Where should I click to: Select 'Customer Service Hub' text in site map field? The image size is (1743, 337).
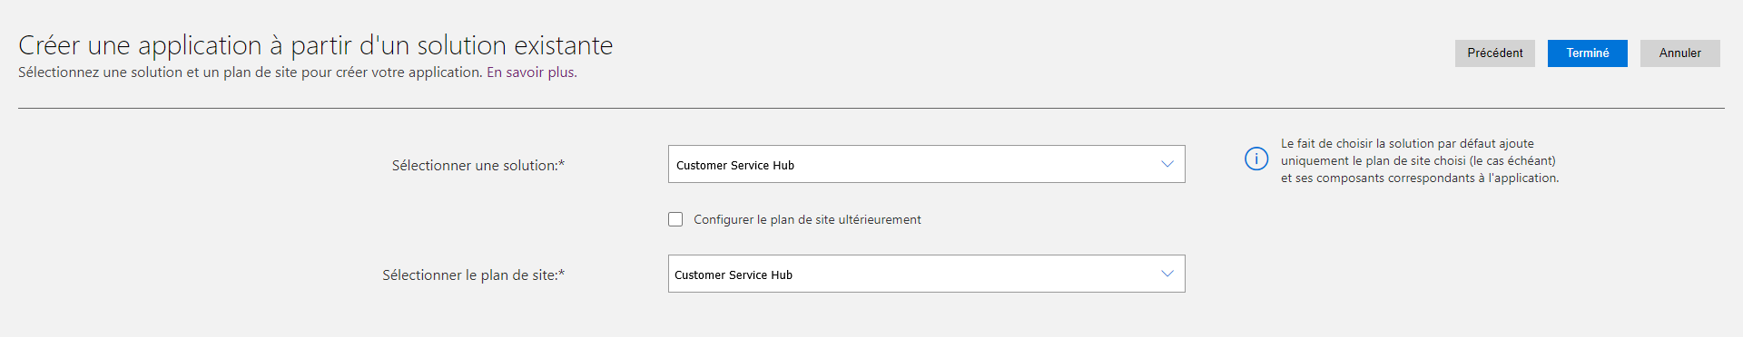(734, 275)
